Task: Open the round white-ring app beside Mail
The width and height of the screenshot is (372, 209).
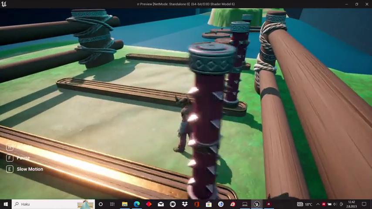Action: (172, 204)
